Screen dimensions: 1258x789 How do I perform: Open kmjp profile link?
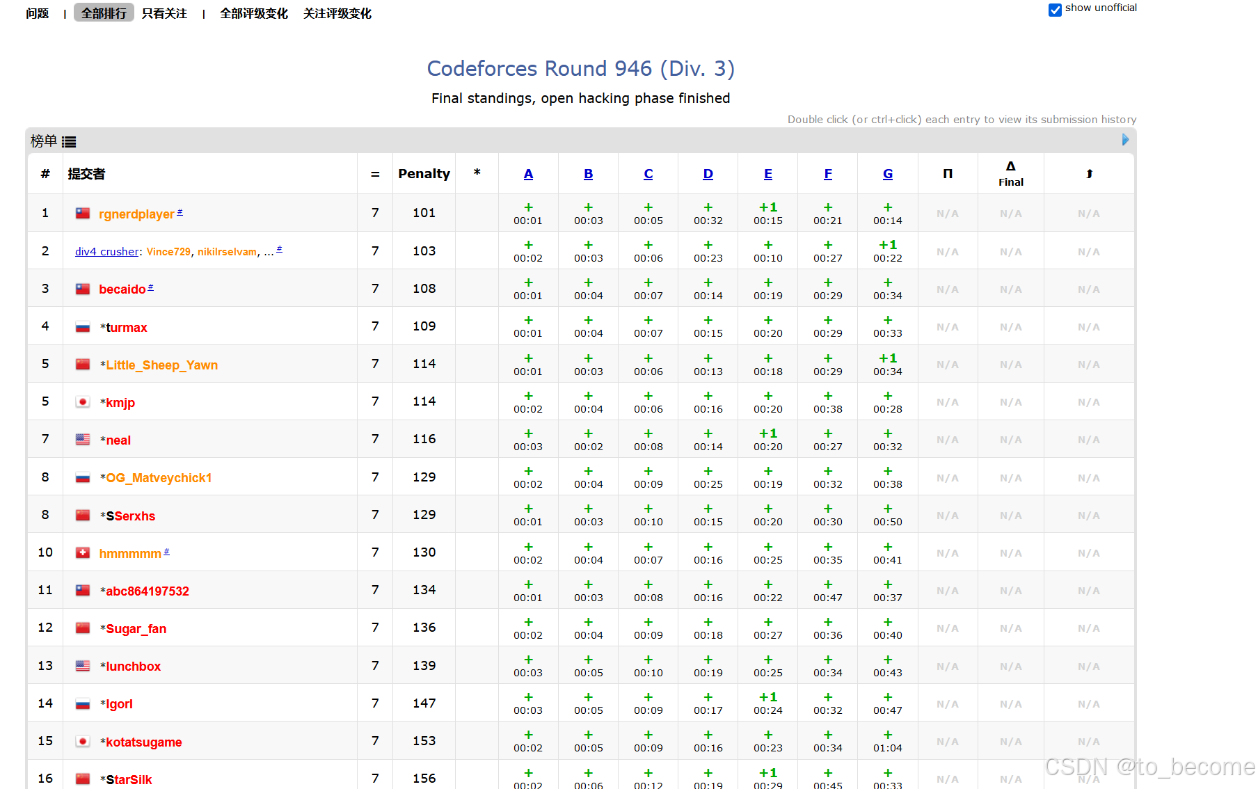pyautogui.click(x=120, y=403)
